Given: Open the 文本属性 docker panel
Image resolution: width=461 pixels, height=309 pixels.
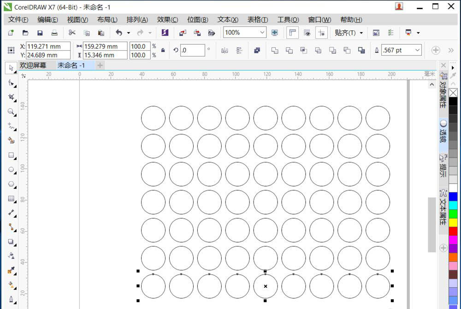Looking at the screenshot, I should tap(443, 207).
